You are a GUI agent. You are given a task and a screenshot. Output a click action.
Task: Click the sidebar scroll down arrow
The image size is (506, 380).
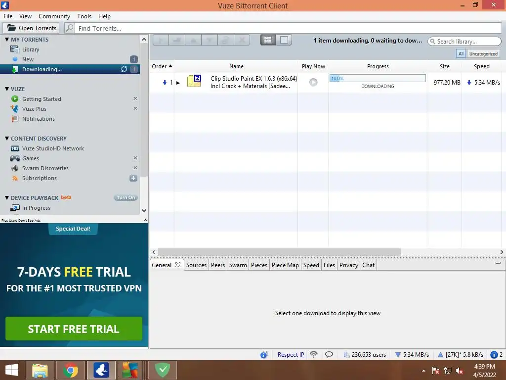click(144, 210)
